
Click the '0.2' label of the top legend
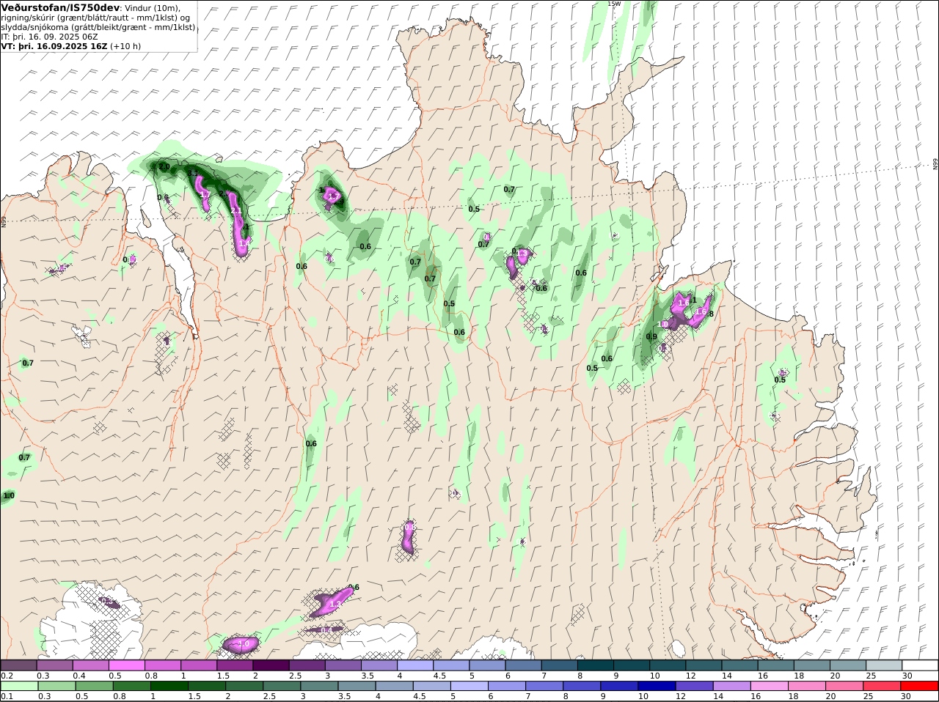tap(7, 676)
